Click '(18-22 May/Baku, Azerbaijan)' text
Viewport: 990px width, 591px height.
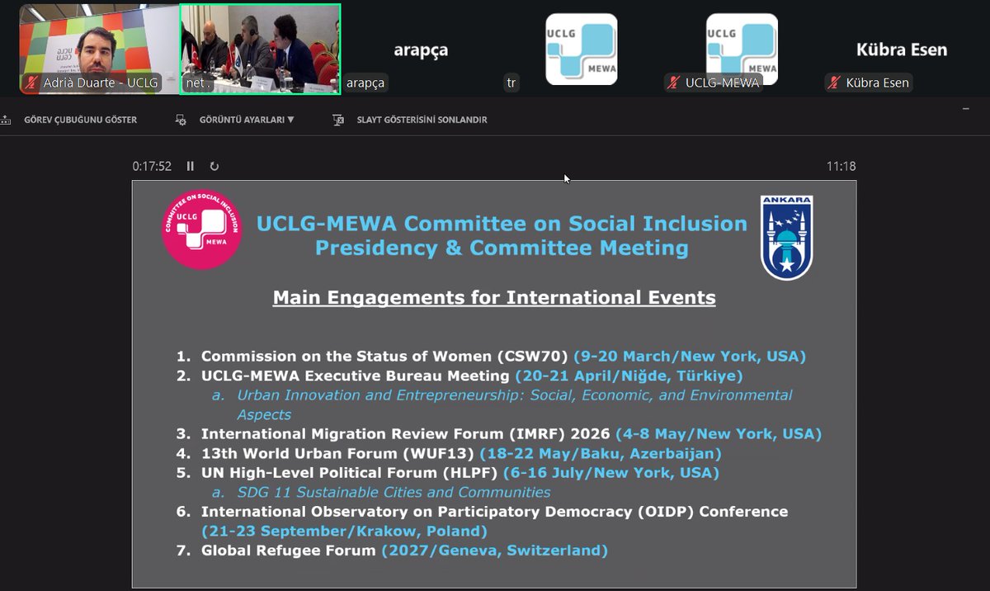[600, 453]
